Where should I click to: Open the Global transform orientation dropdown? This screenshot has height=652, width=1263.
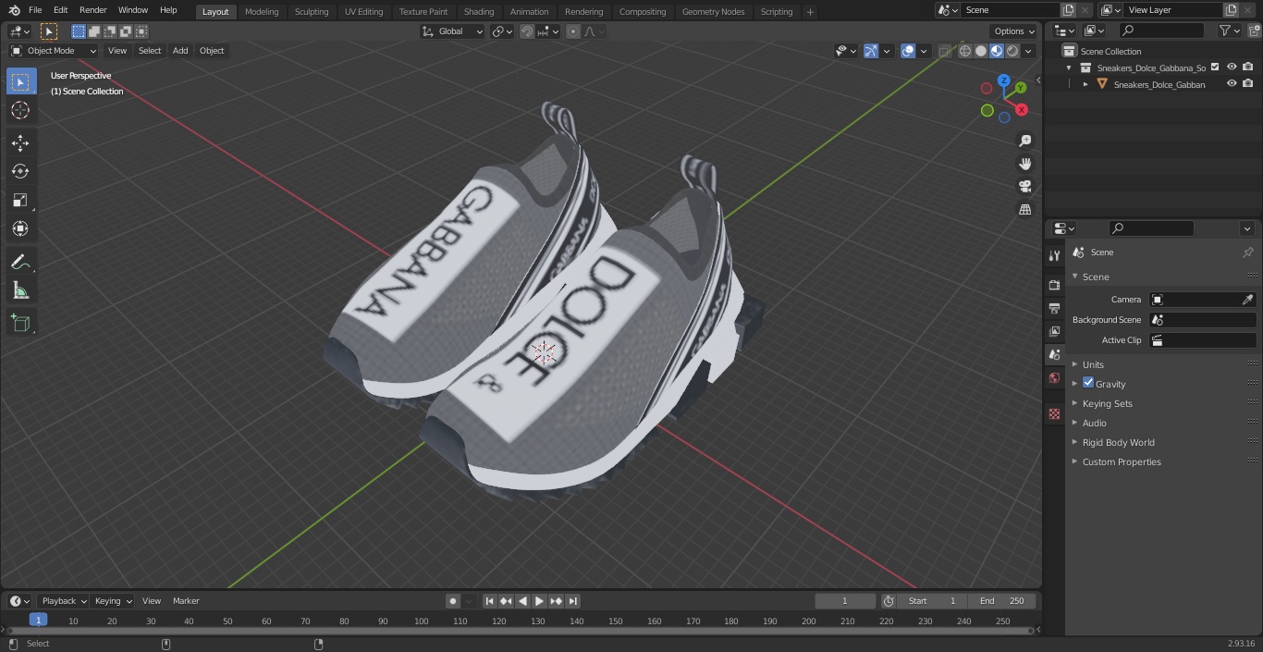[x=453, y=31]
